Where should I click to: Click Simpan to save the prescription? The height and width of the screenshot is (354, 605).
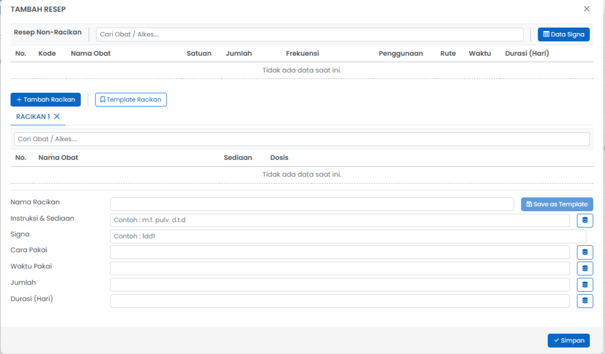pyautogui.click(x=568, y=341)
